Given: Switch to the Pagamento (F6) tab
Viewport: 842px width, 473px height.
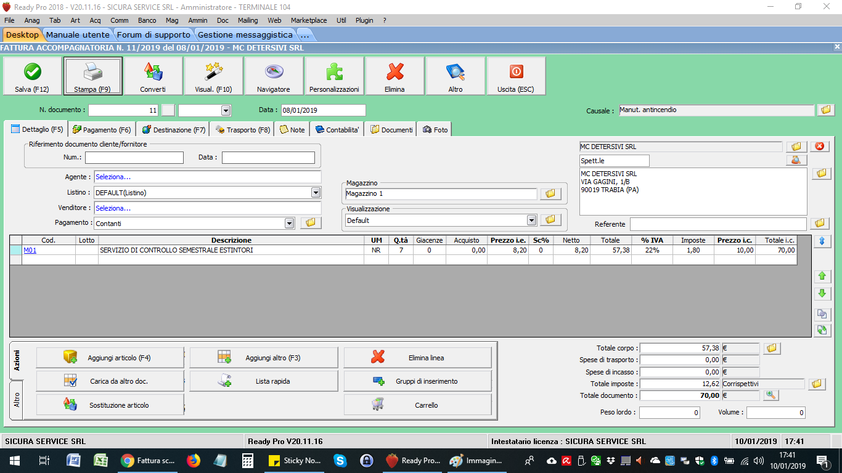Looking at the screenshot, I should (102, 129).
